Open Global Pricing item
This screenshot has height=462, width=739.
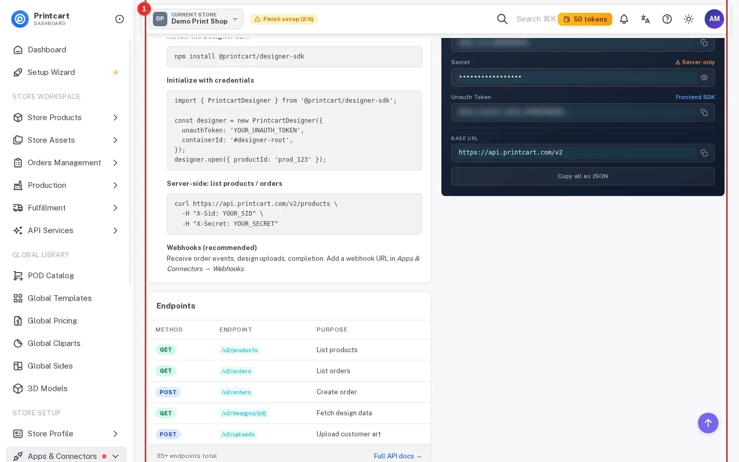point(66,321)
